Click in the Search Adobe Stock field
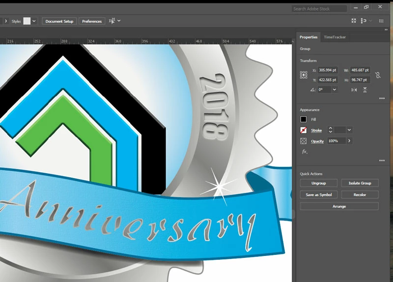This screenshot has width=393, height=282. click(x=319, y=9)
